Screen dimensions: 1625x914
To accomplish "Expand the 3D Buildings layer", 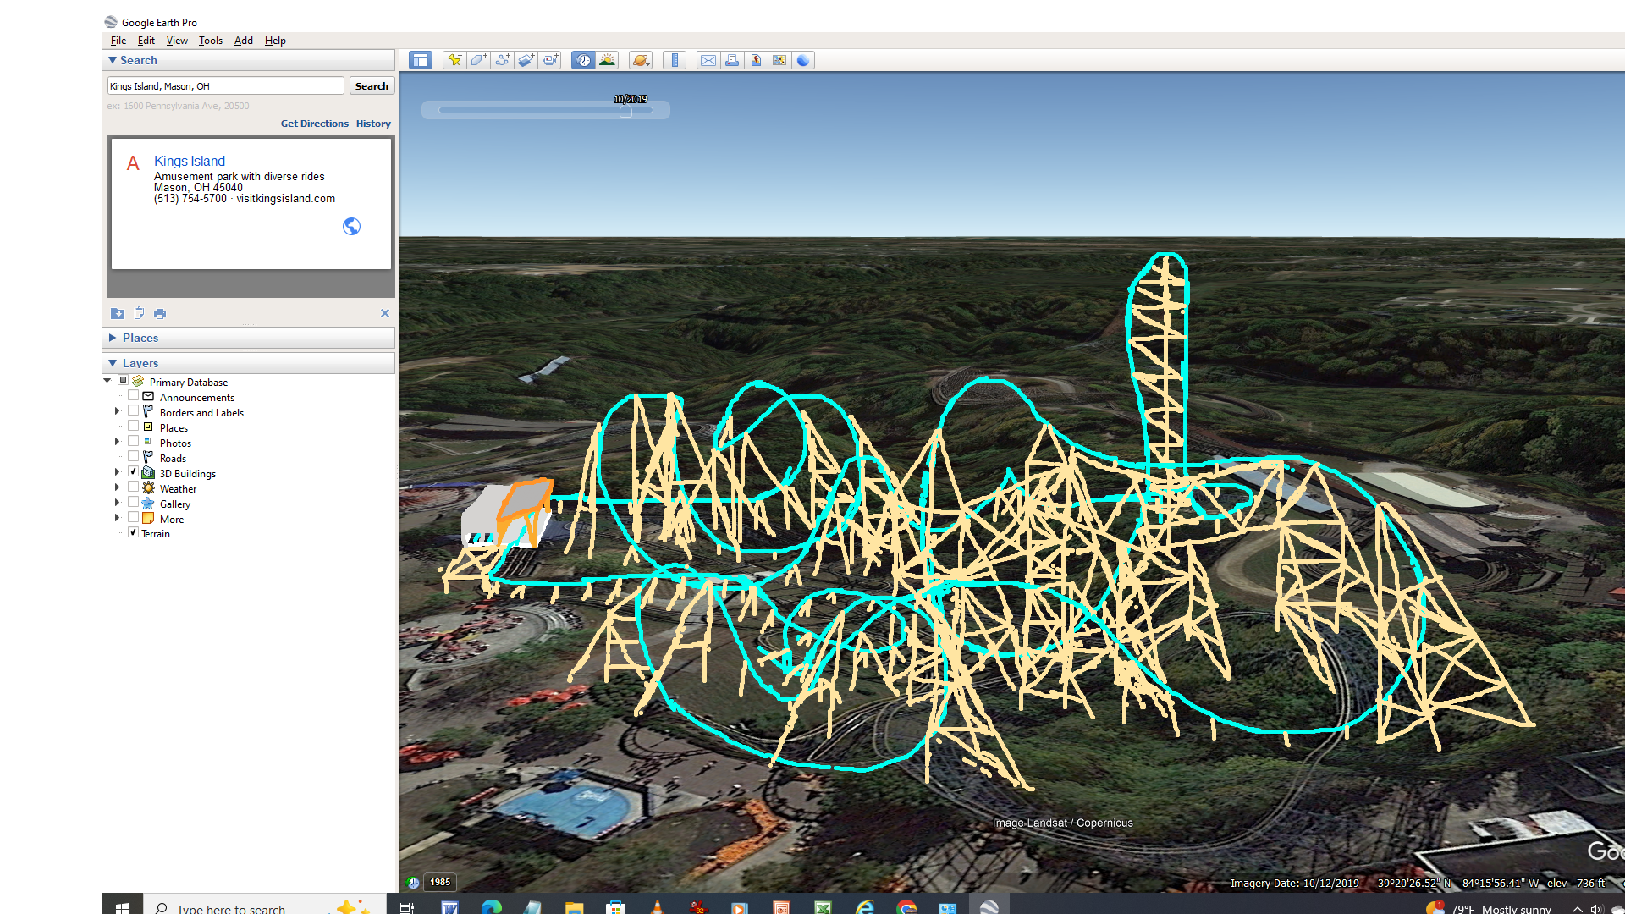I will coord(117,472).
